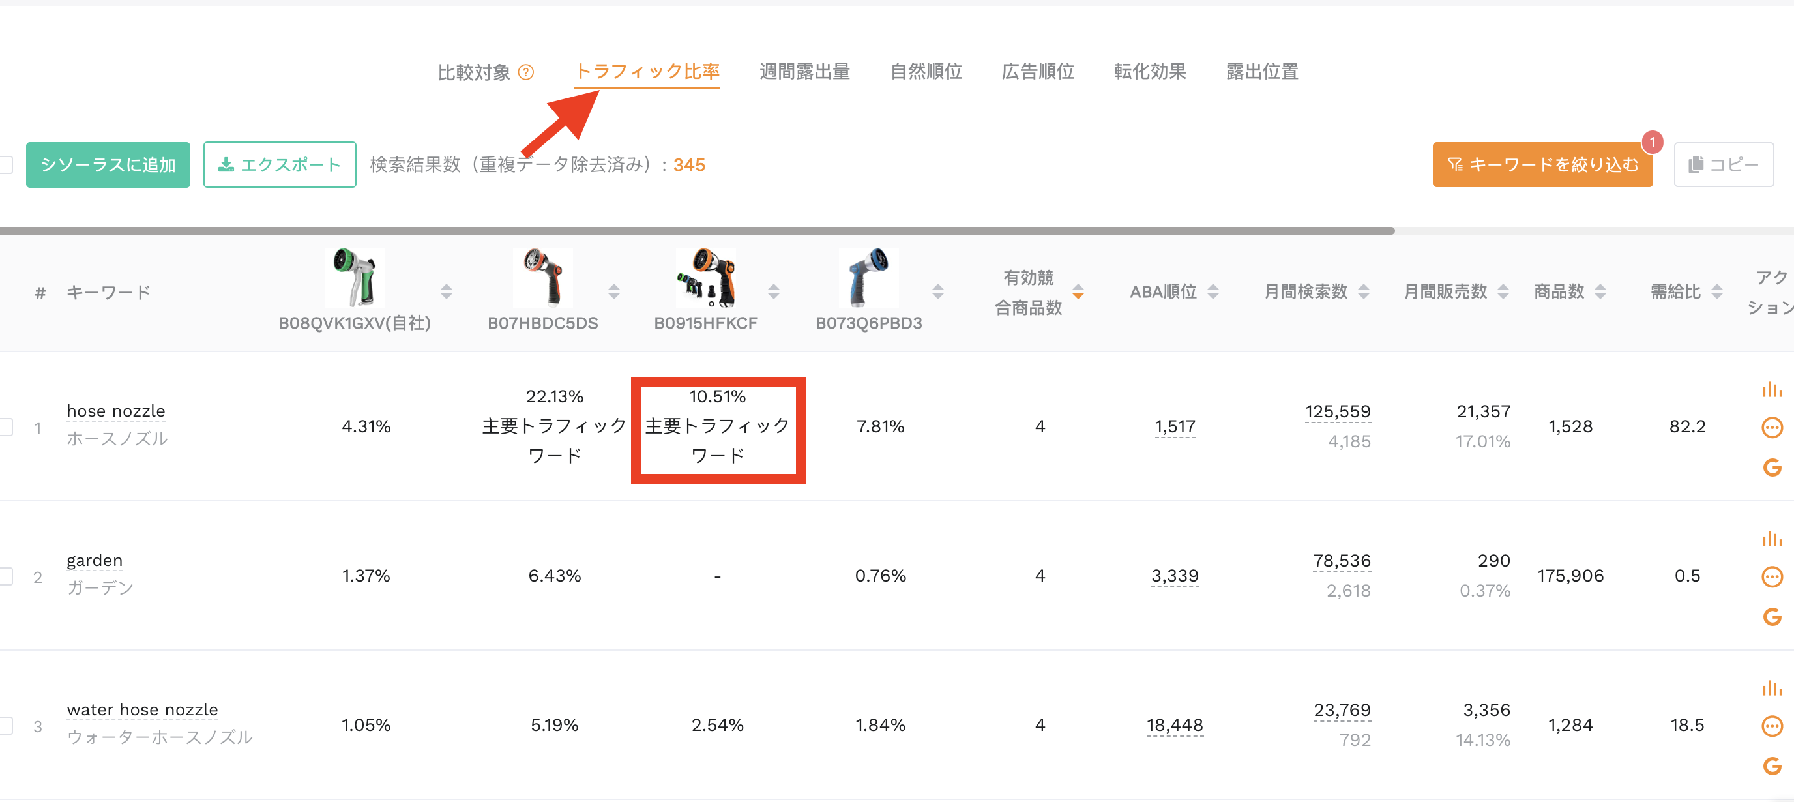Select the checkbox for water hose nozzle row
The width and height of the screenshot is (1794, 802).
point(6,726)
